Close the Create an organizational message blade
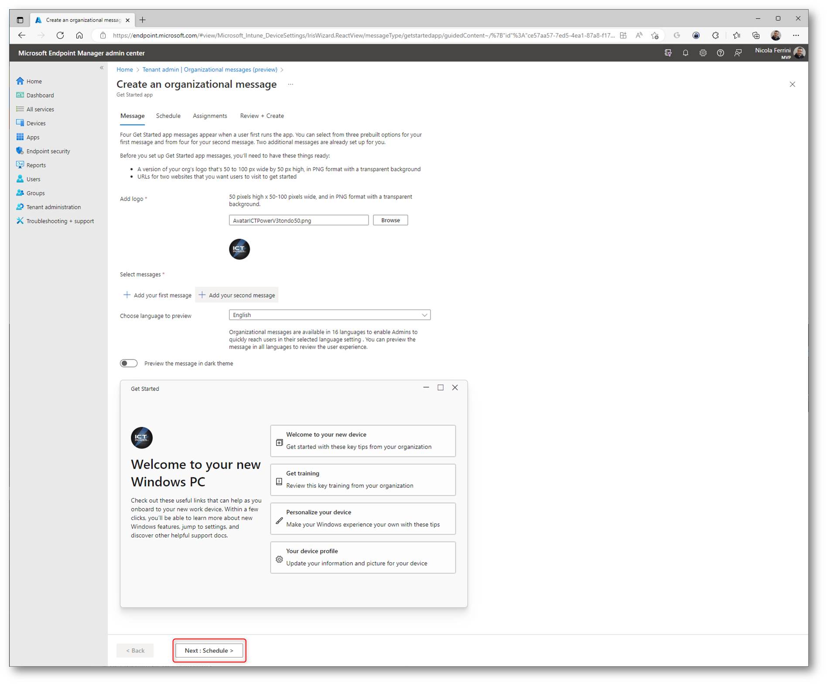 click(792, 84)
